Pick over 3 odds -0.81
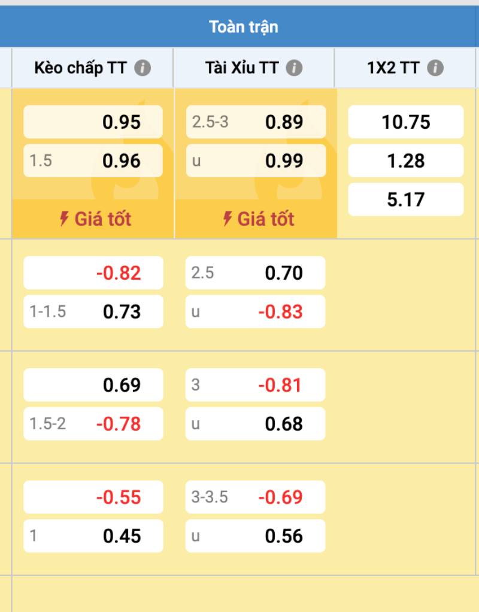This screenshot has height=612, width=479. [x=256, y=385]
